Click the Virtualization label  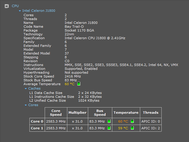click(x=34, y=69)
